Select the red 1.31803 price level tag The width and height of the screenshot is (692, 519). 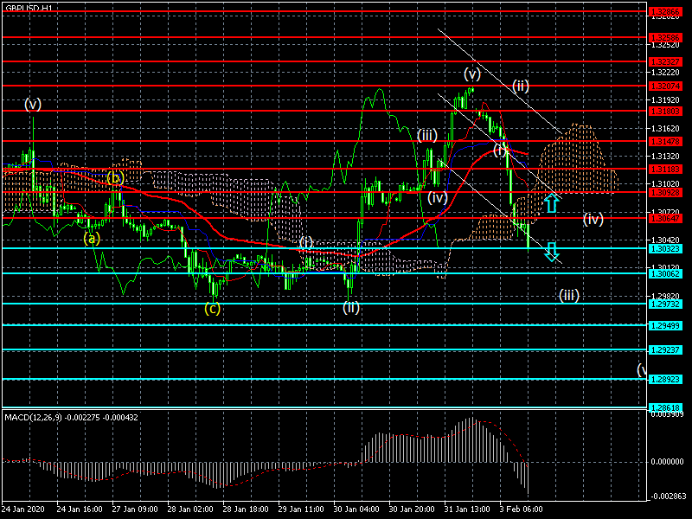[x=665, y=112]
